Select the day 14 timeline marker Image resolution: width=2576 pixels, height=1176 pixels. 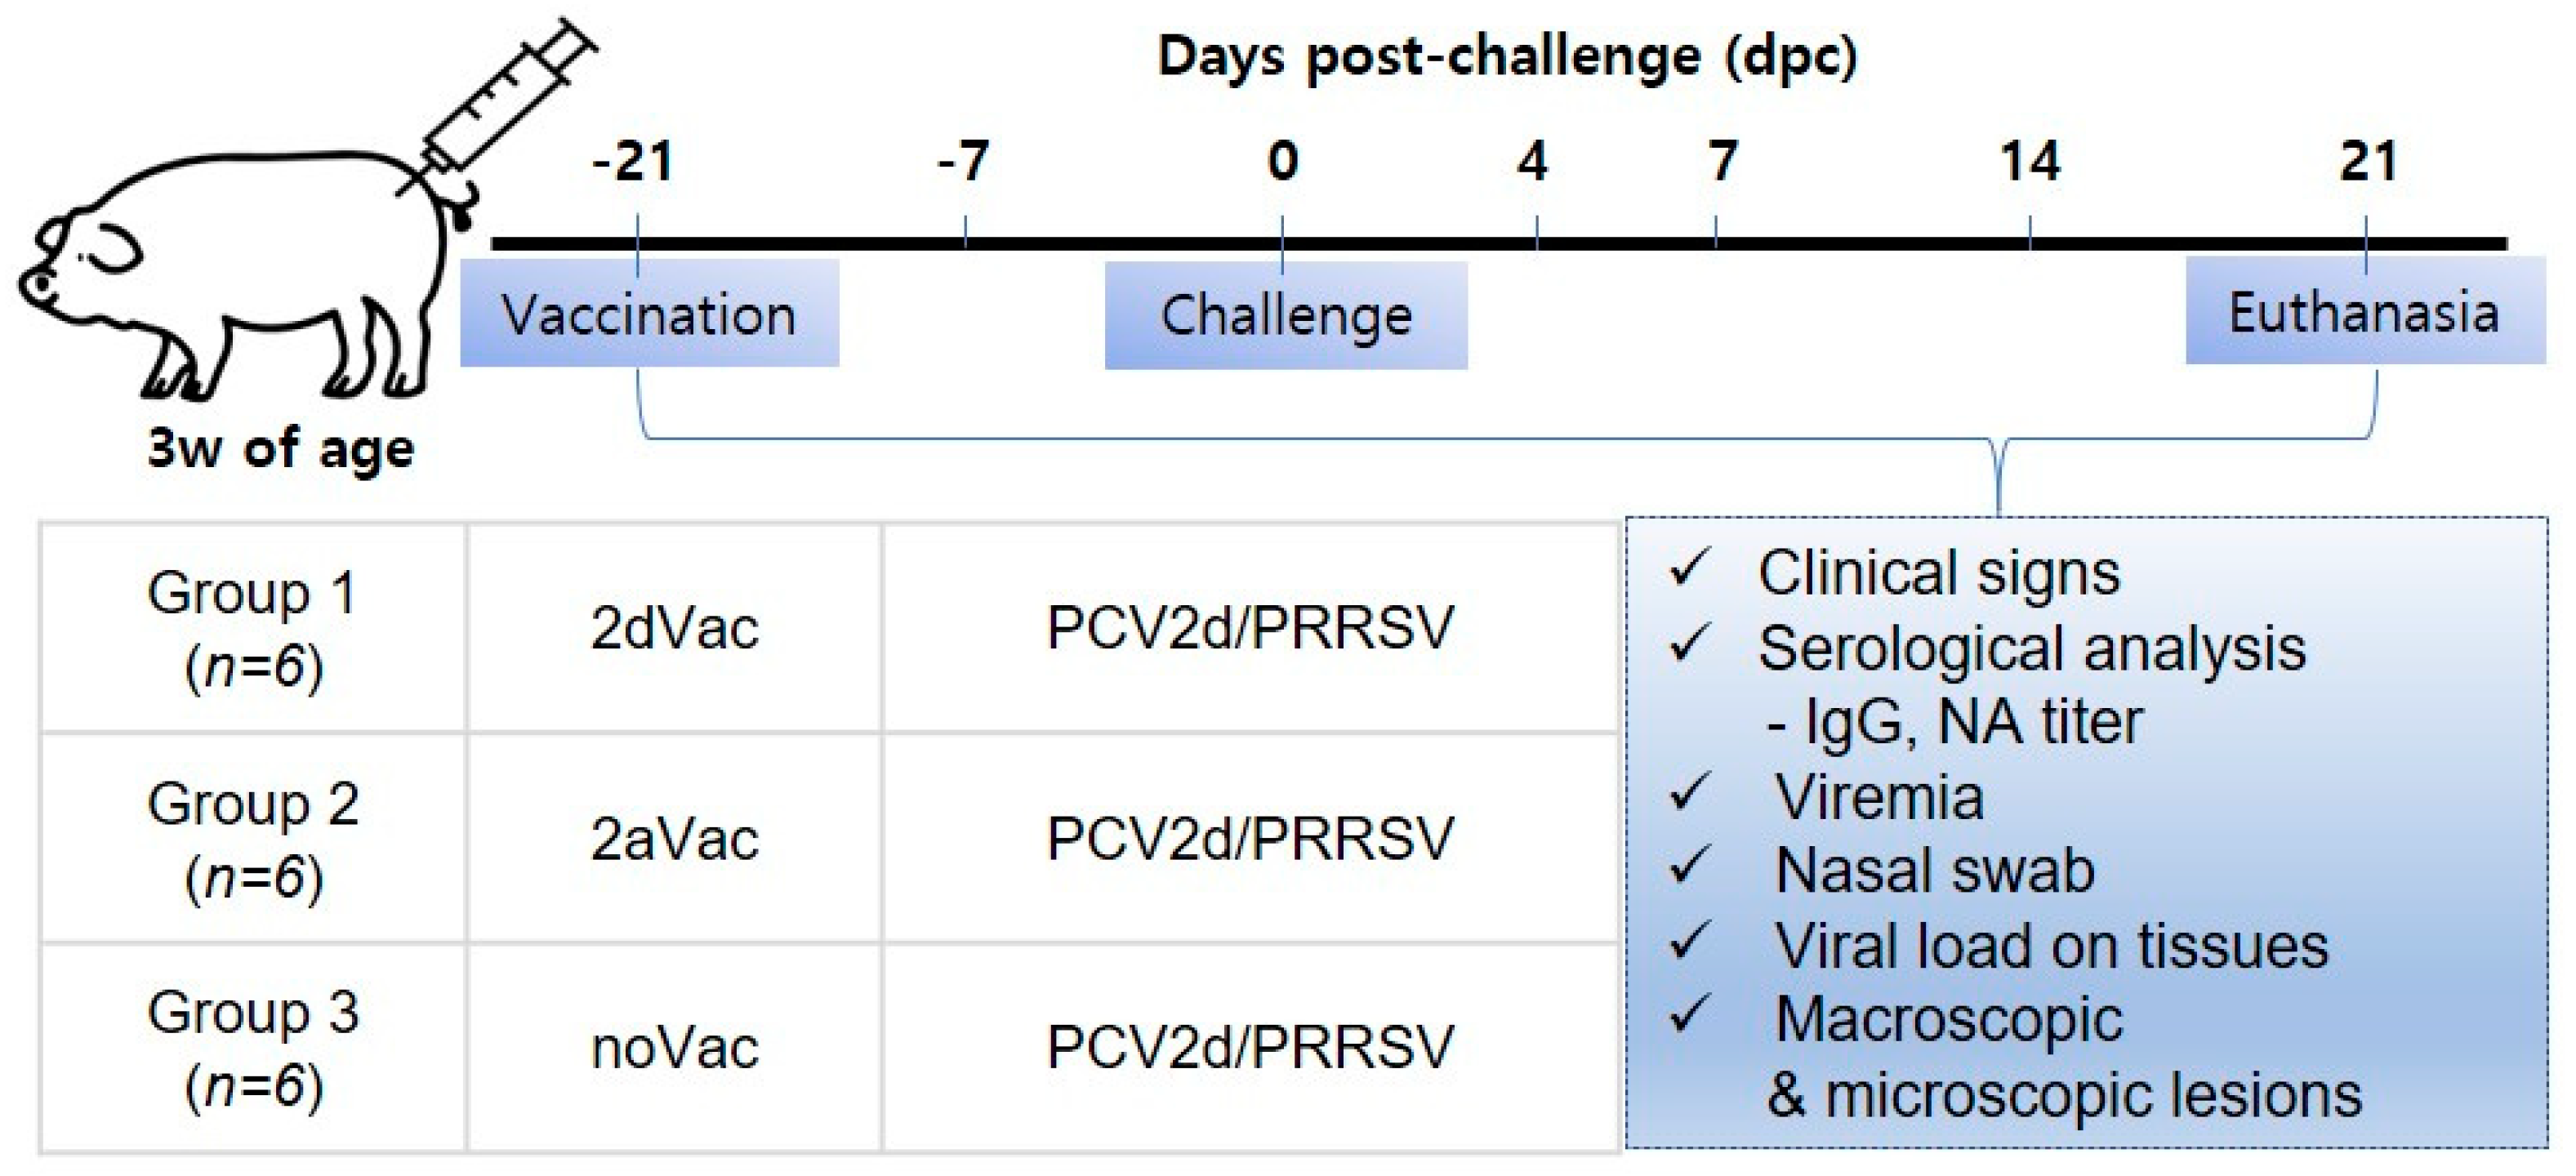[x=2030, y=162]
